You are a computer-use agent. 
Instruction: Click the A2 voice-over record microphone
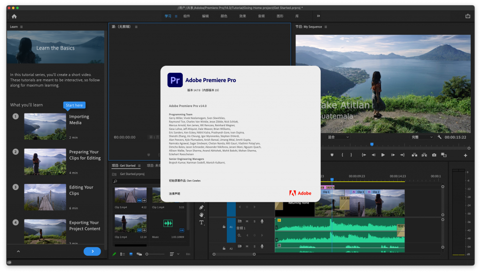coord(262,246)
